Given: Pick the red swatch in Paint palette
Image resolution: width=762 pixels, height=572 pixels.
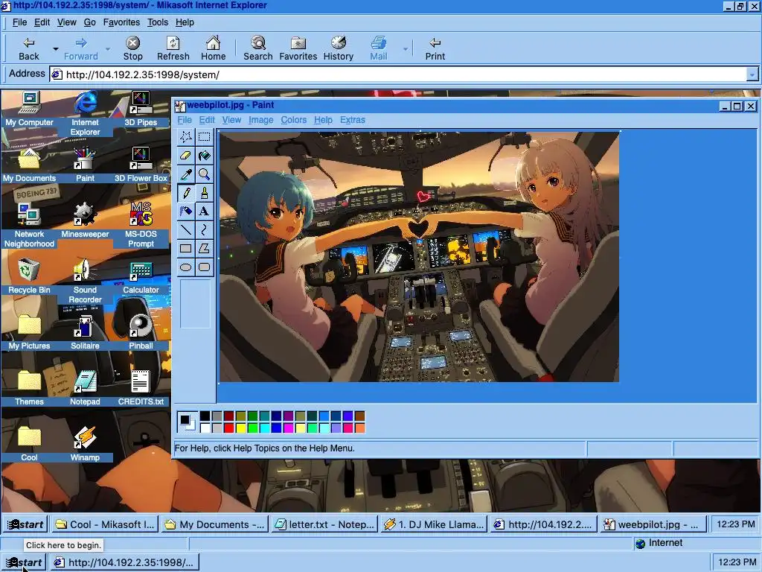Looking at the screenshot, I should tap(228, 428).
